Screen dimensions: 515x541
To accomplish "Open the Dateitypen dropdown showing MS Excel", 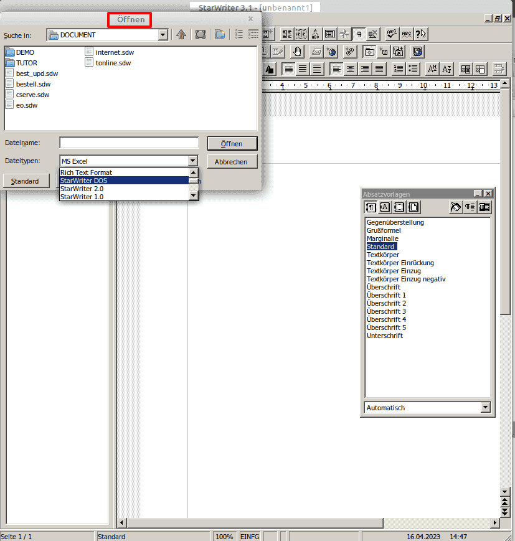I will point(192,161).
